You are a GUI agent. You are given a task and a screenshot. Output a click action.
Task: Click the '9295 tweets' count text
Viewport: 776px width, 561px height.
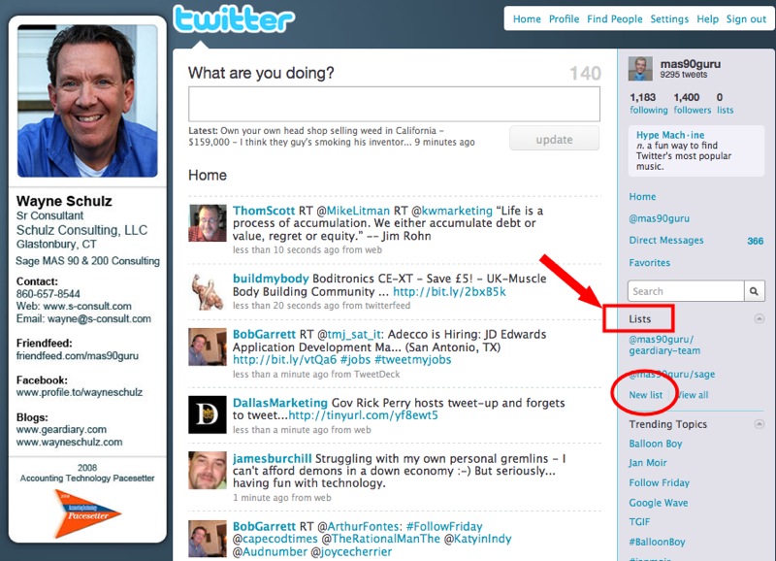coord(684,75)
